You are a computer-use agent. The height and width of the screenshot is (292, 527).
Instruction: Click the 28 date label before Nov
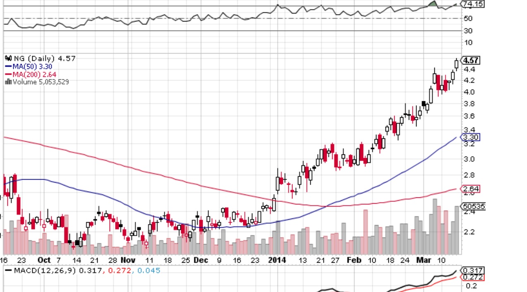(113, 260)
